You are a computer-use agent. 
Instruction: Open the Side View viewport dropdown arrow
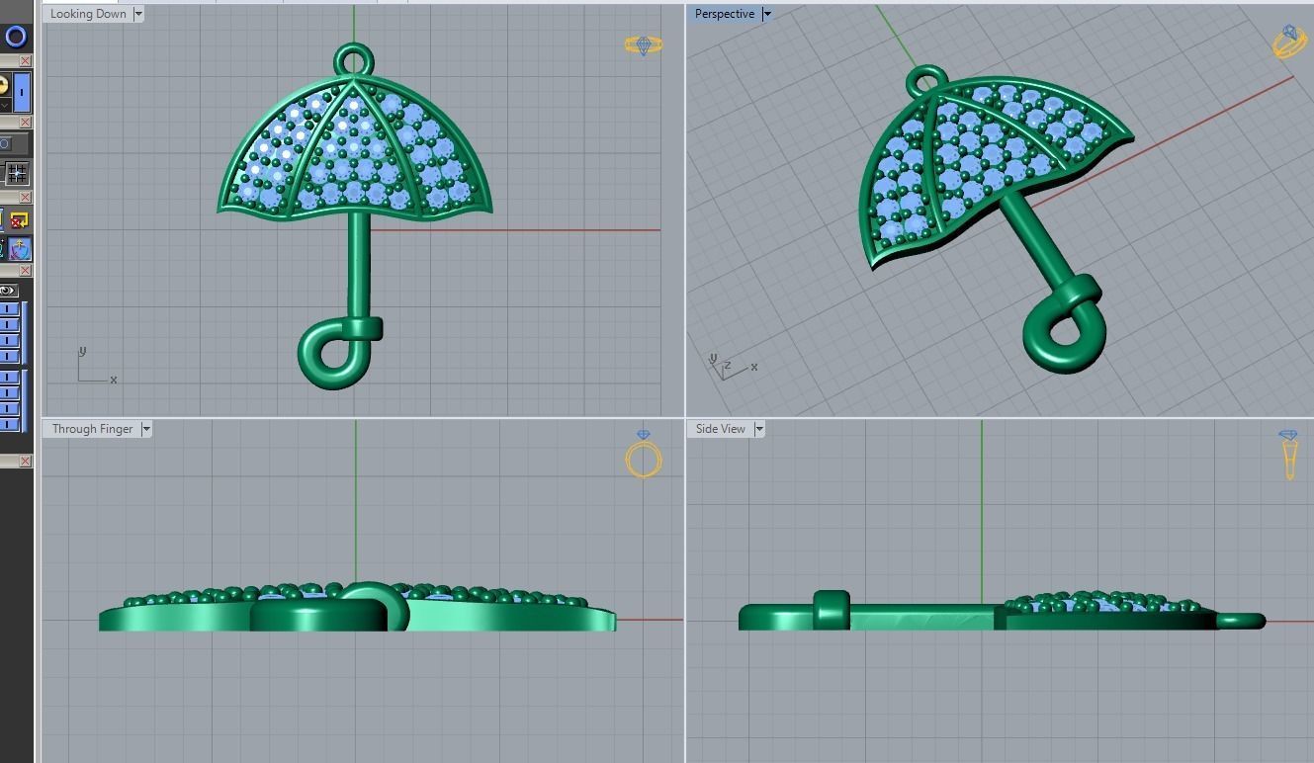tap(759, 429)
